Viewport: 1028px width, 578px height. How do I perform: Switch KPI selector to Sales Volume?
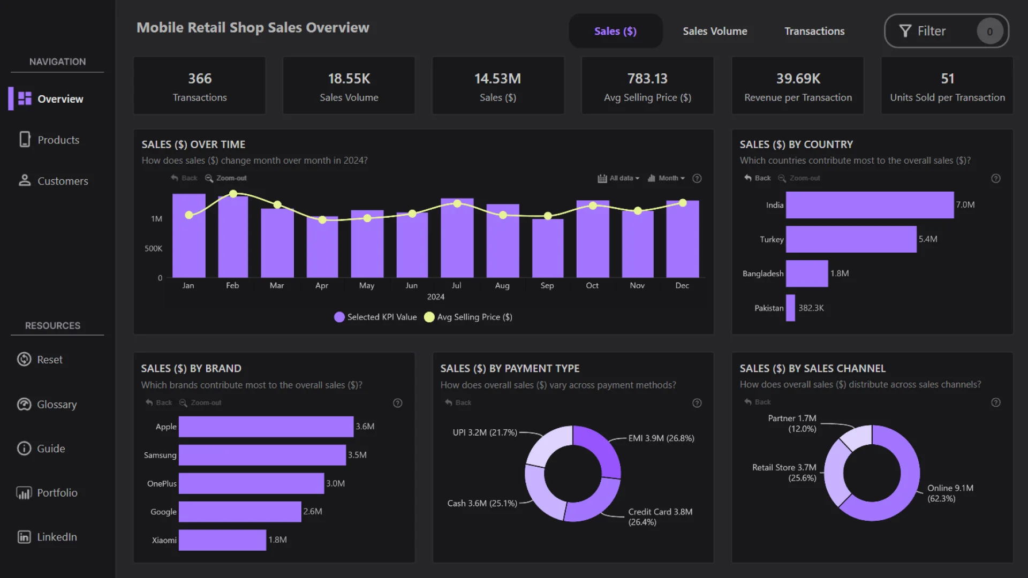point(715,31)
